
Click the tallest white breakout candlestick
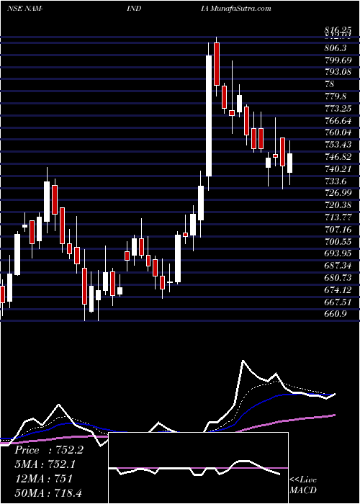209,116
